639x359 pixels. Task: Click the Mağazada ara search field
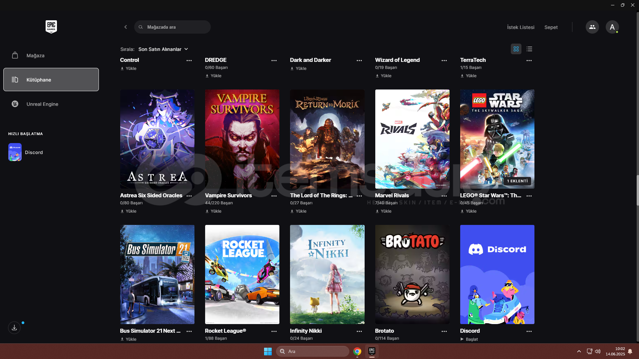172,27
